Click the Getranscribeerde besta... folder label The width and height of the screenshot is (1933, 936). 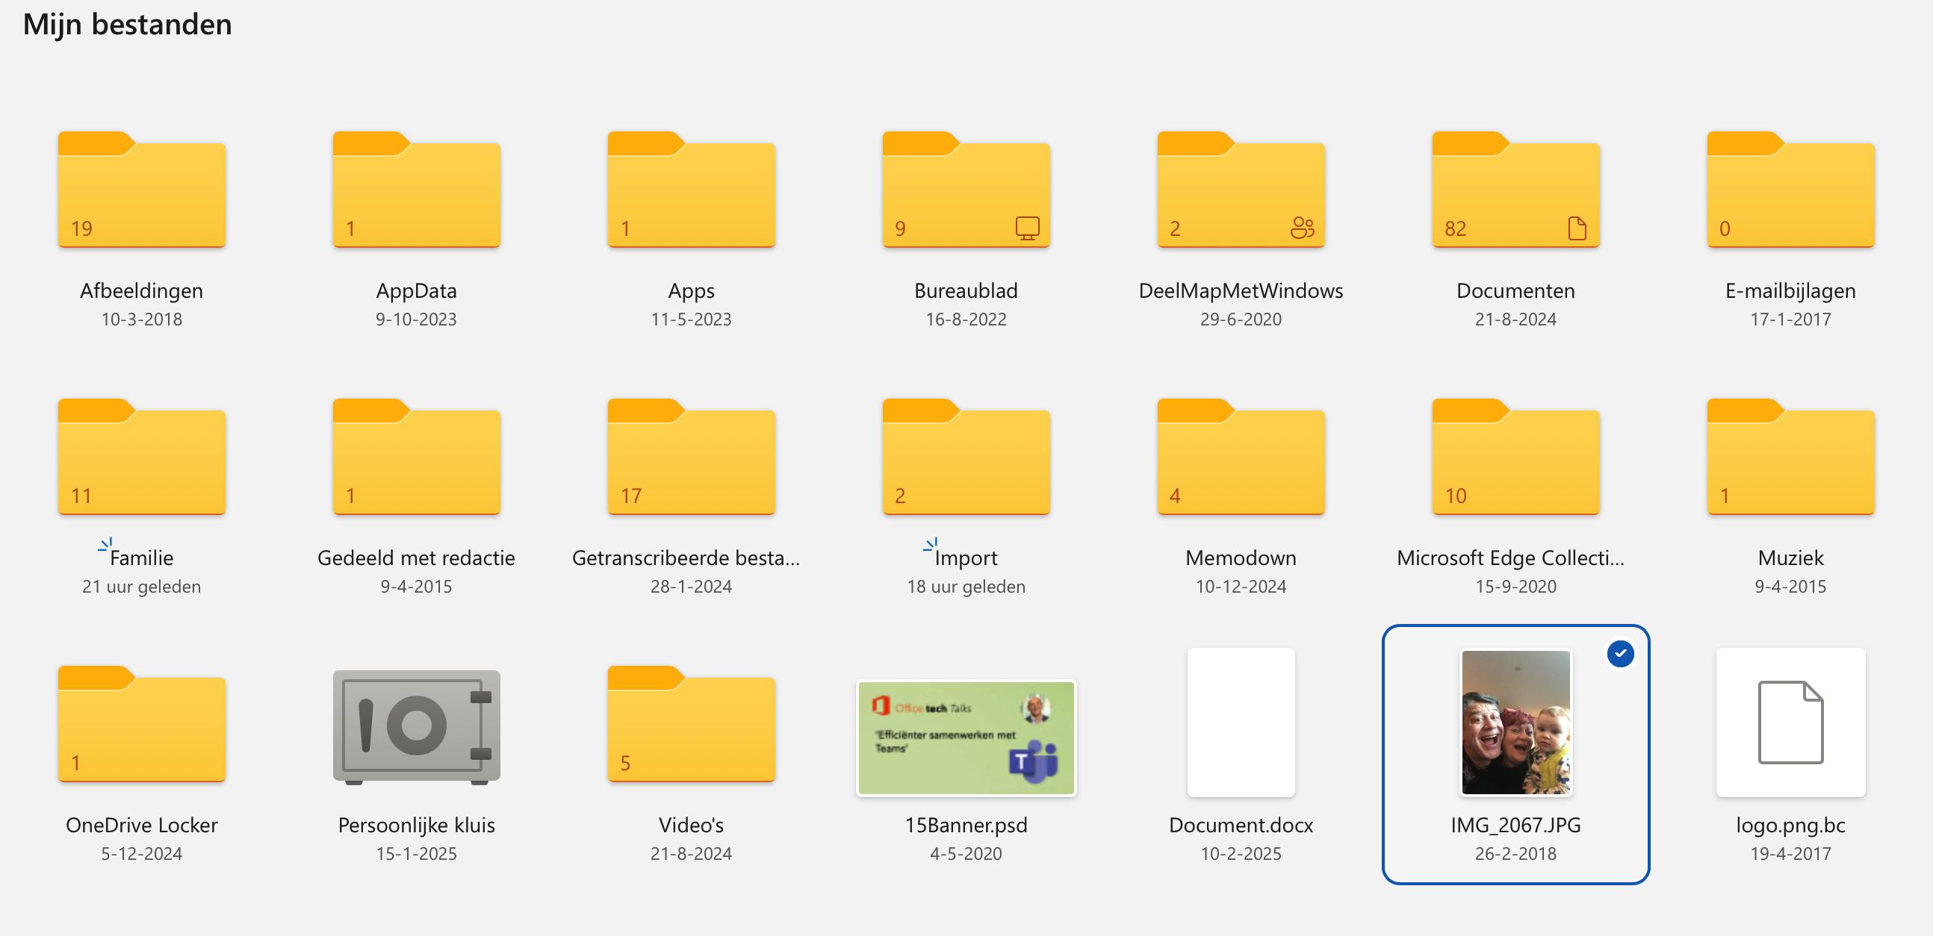click(686, 558)
